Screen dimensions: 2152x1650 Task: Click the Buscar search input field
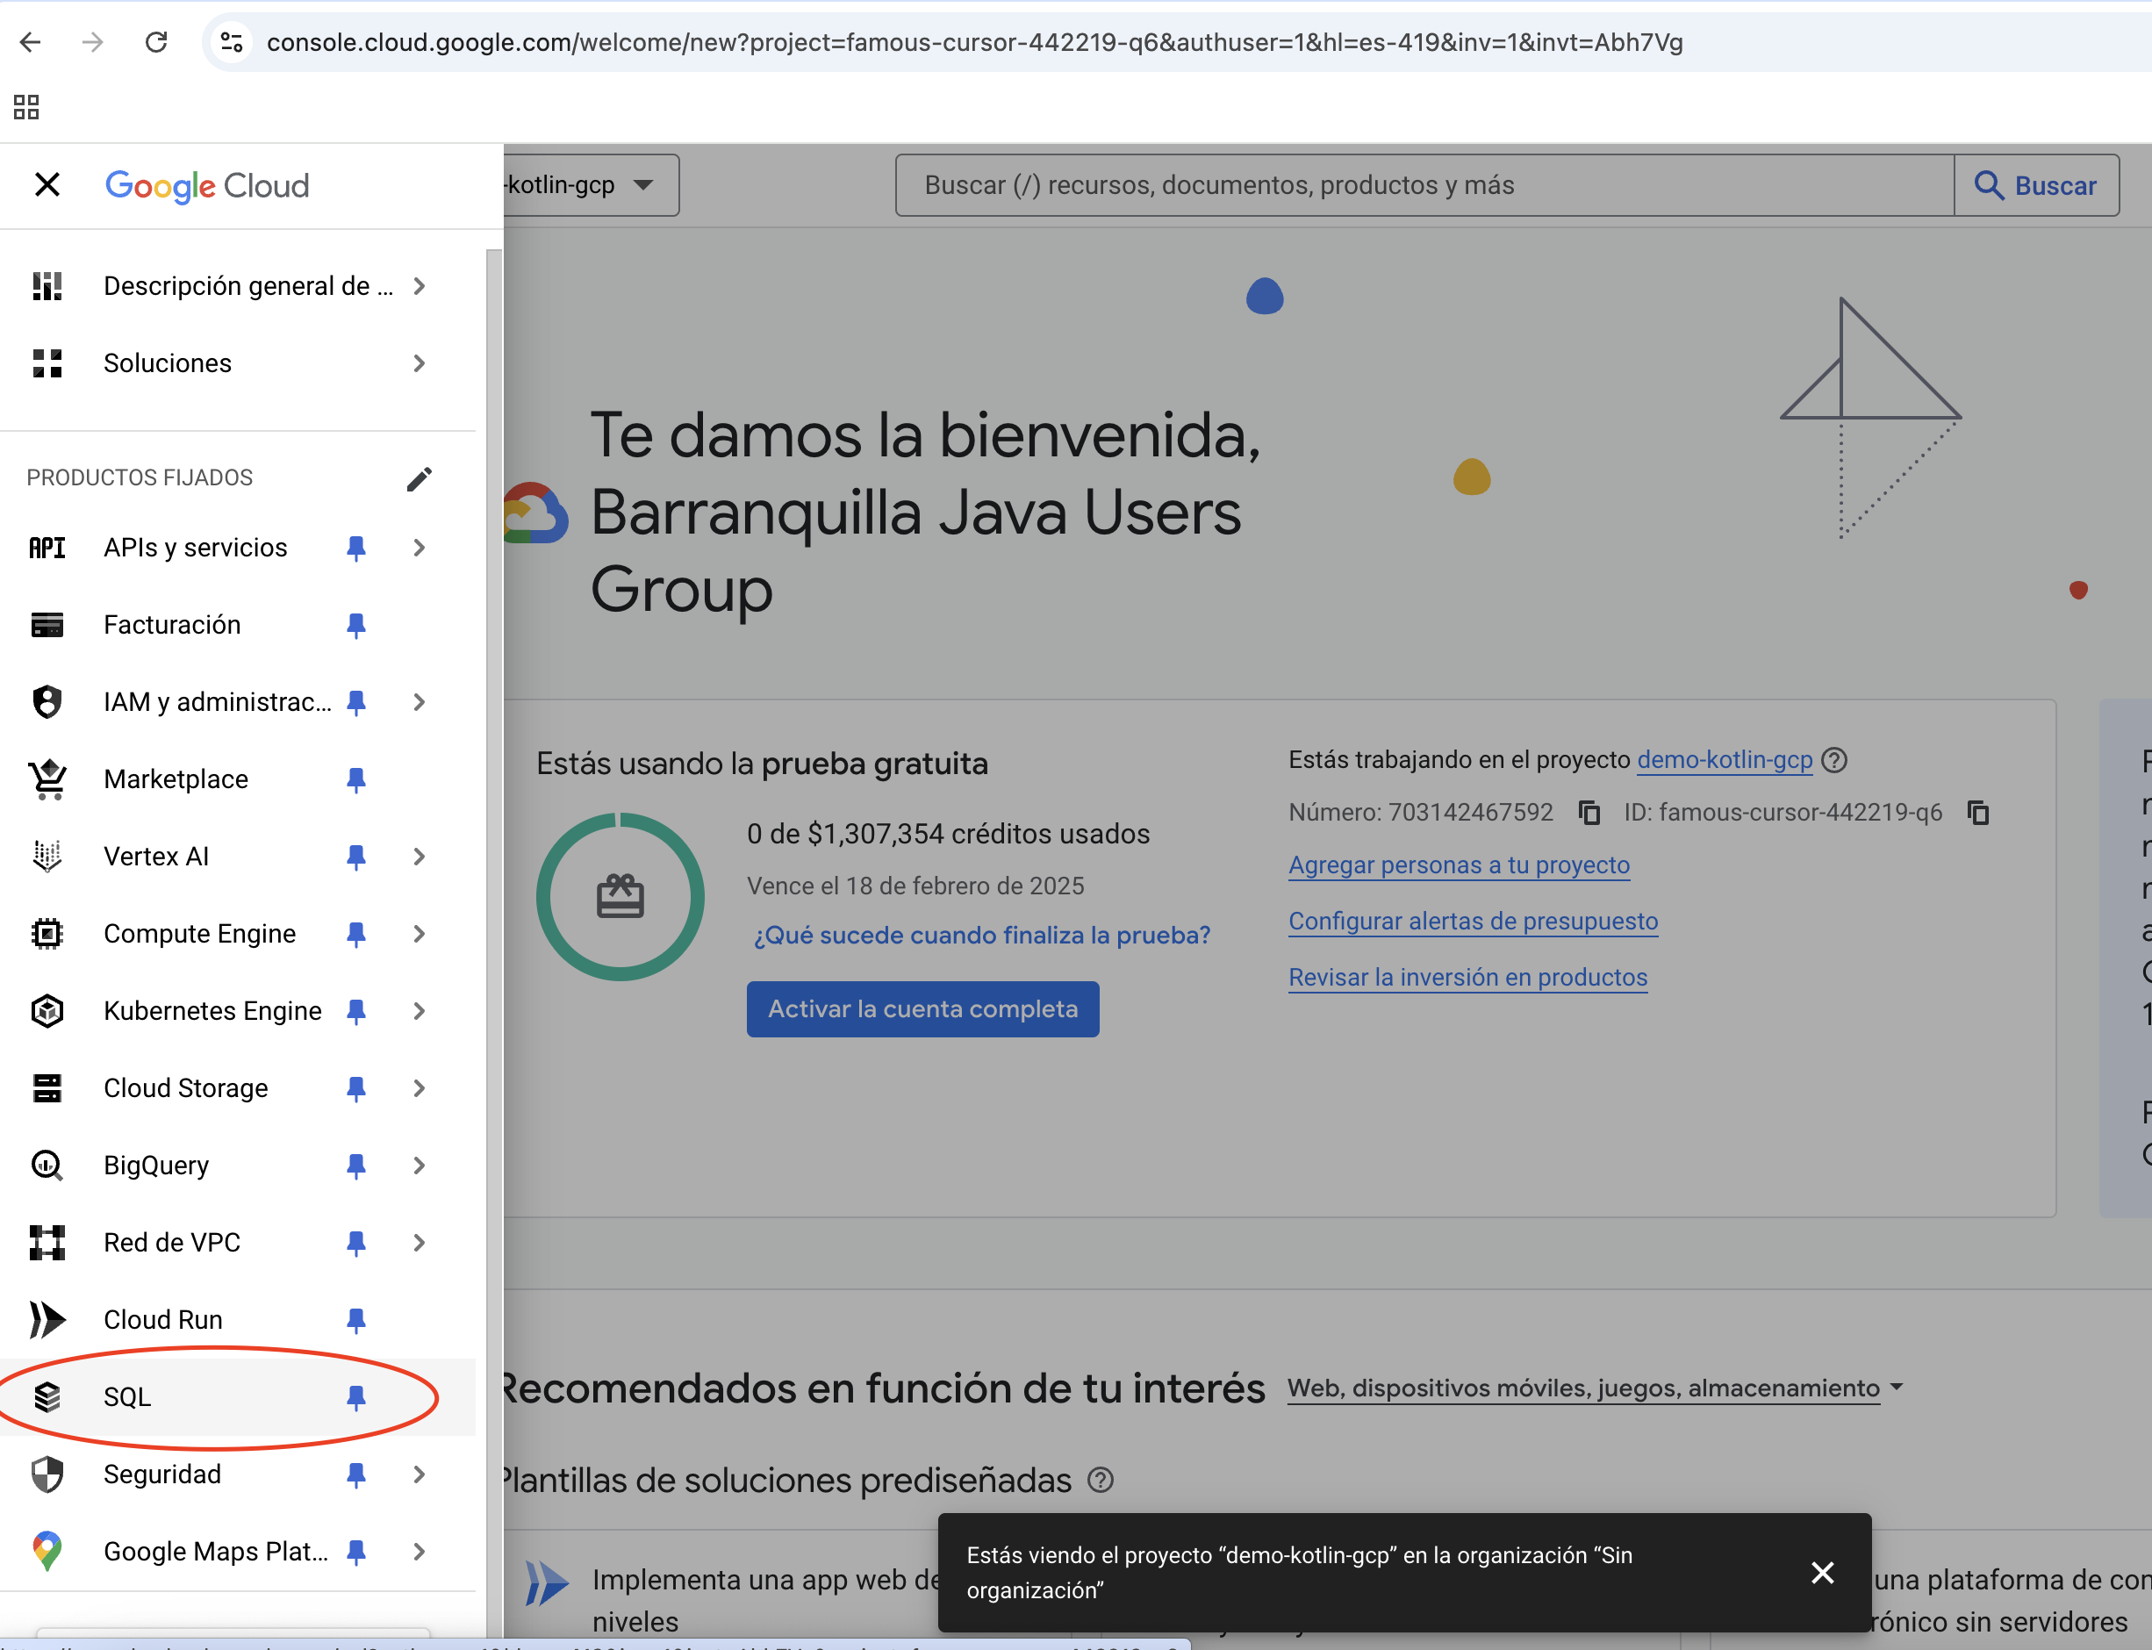[x=1424, y=184]
